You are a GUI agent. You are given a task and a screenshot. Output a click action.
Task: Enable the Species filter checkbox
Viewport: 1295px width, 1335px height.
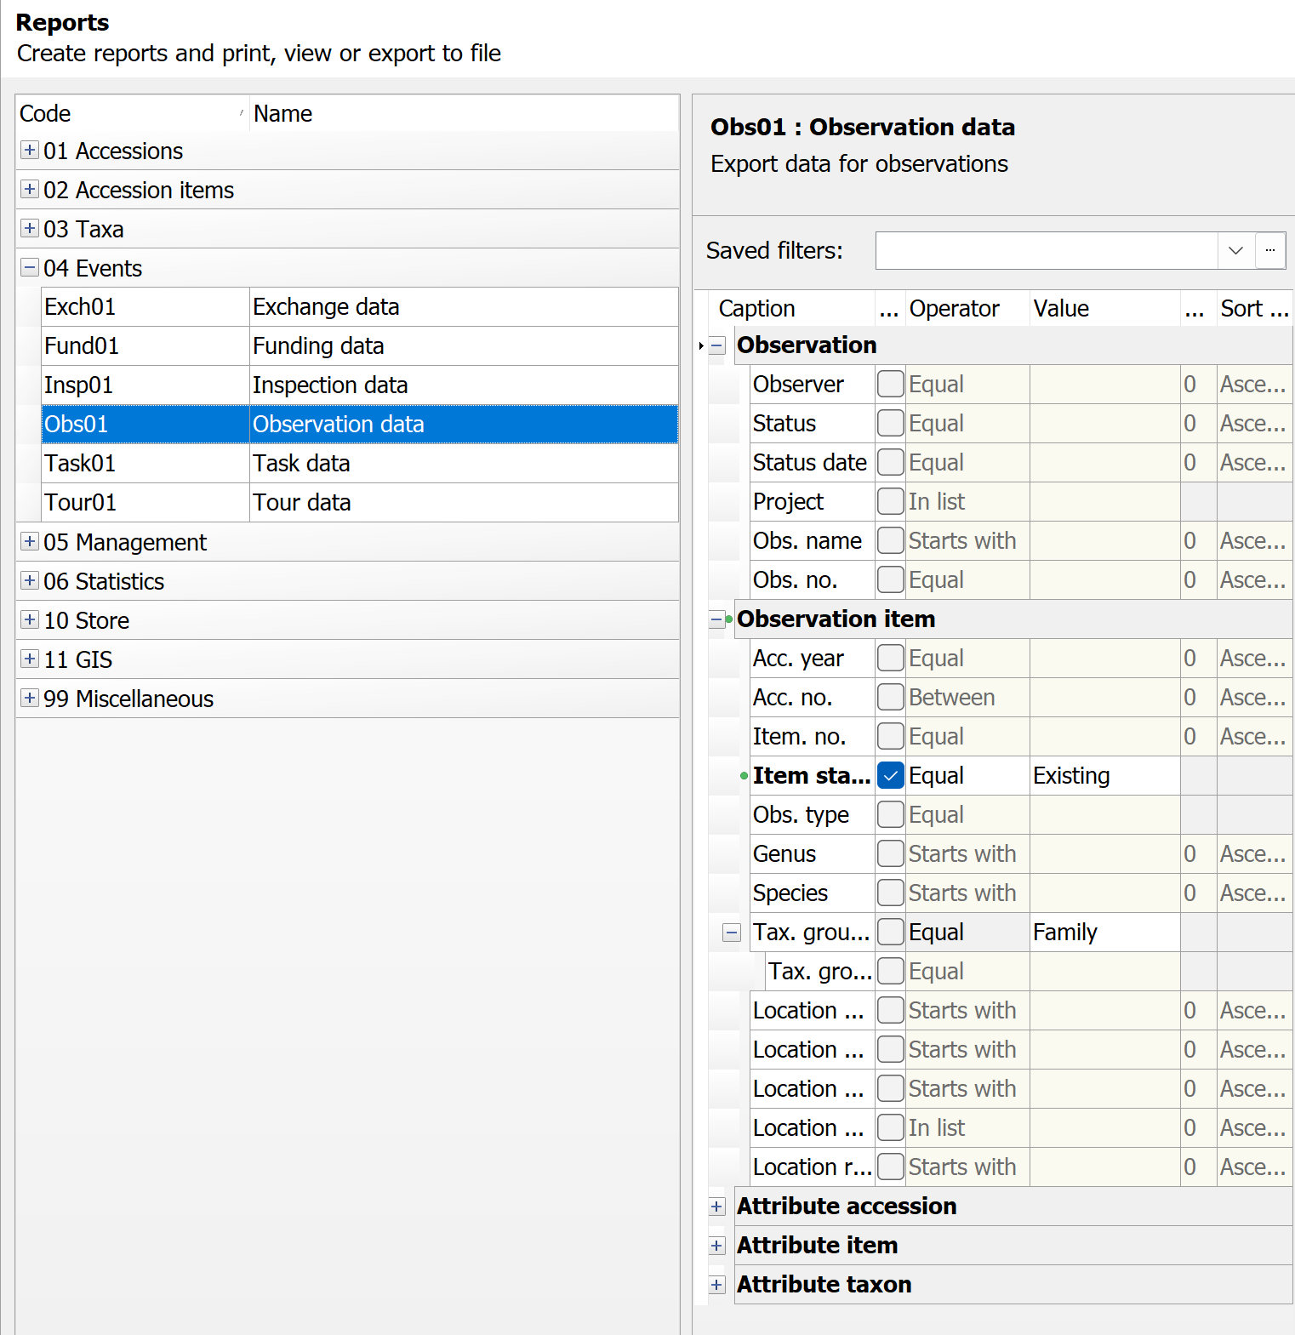coord(891,893)
